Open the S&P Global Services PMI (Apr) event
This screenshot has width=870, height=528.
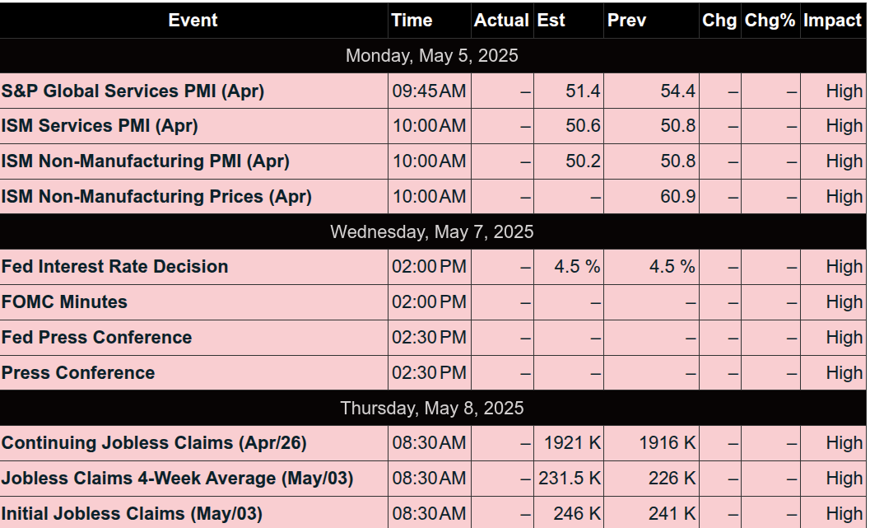[x=133, y=91]
